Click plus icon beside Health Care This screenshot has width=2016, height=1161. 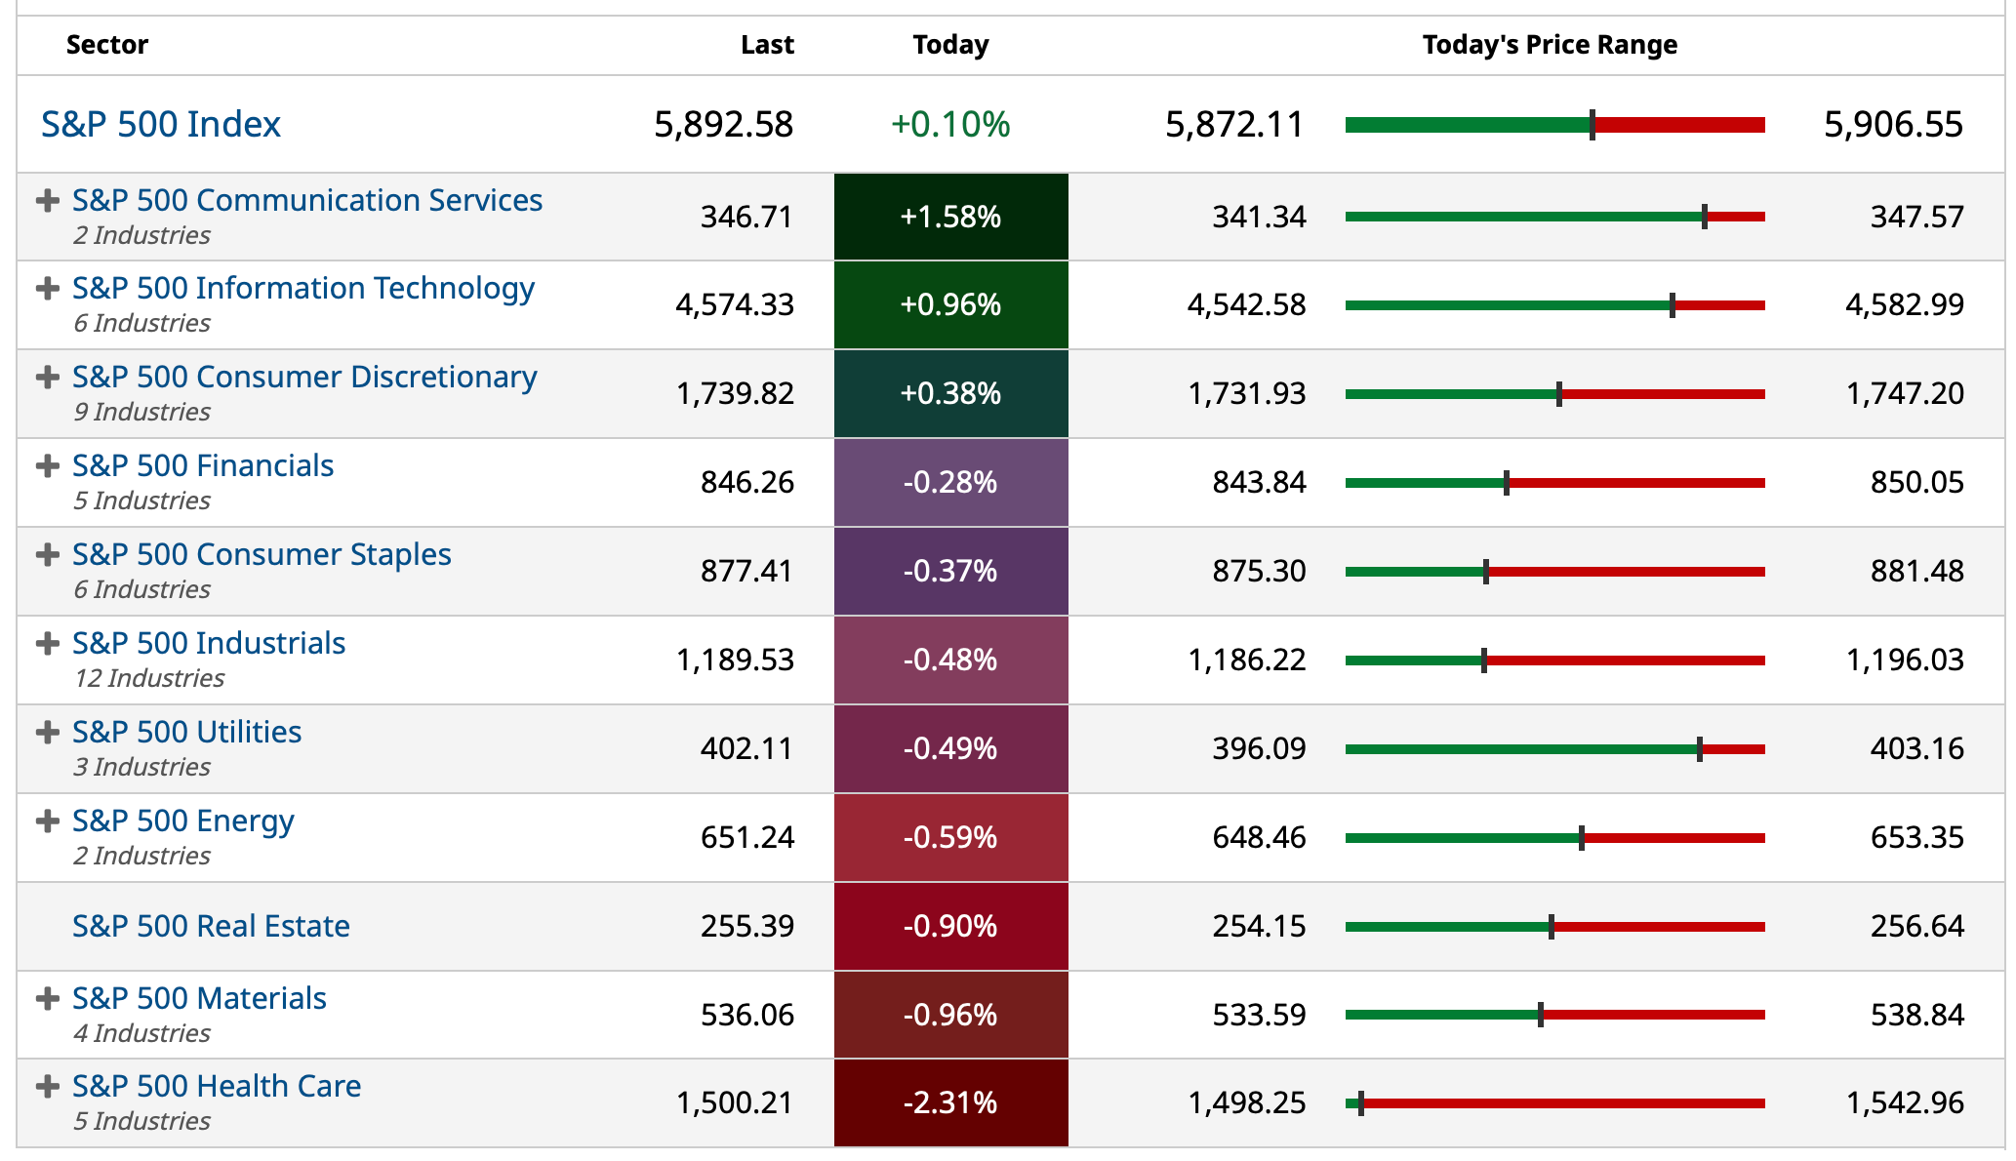(x=47, y=1087)
